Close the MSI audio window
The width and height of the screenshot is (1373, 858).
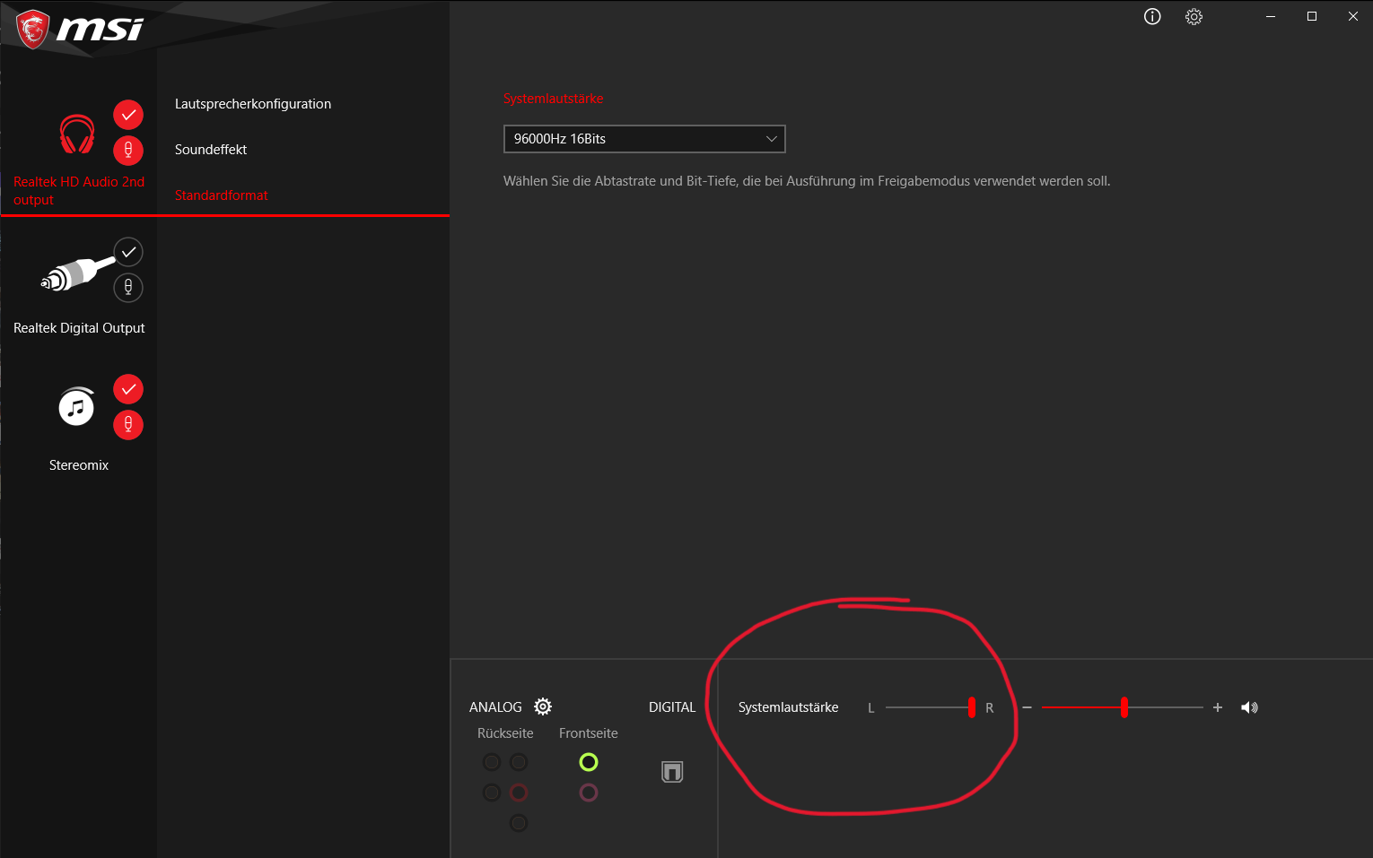[1353, 16]
